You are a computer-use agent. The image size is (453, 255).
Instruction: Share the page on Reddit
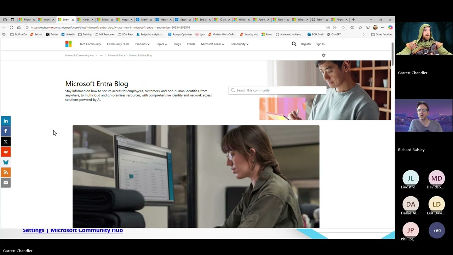point(6,152)
